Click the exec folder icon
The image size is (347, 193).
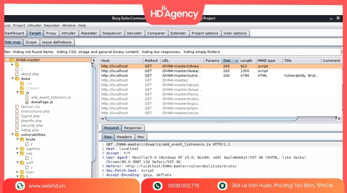(22, 172)
